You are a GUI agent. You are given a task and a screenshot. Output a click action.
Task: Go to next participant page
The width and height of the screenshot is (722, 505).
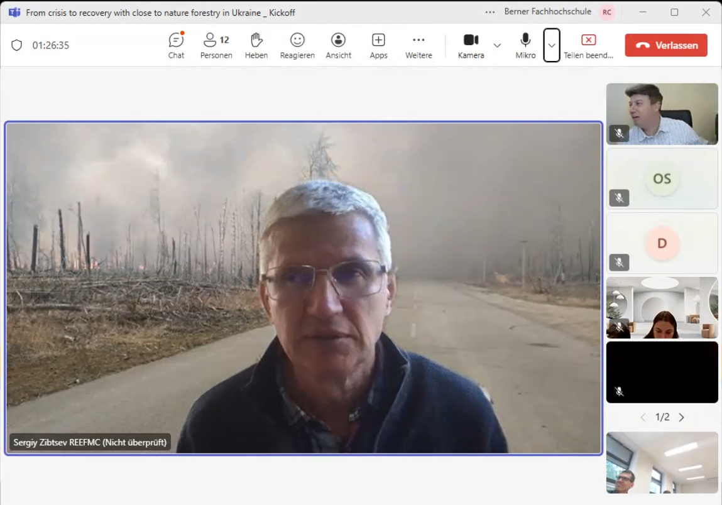[682, 417]
